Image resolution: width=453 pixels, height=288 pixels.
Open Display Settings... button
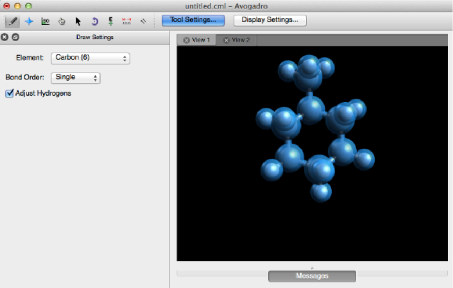click(x=270, y=20)
